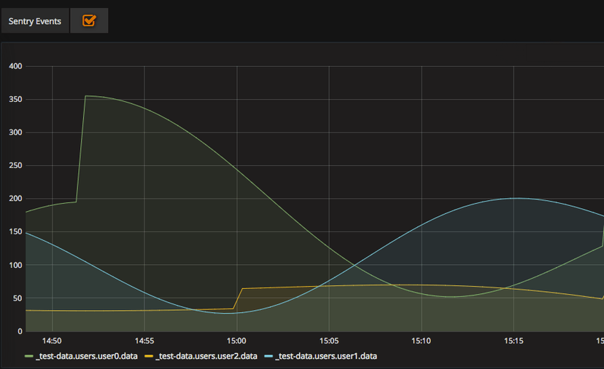Click the 15:00 time label on x-axis

click(x=236, y=341)
